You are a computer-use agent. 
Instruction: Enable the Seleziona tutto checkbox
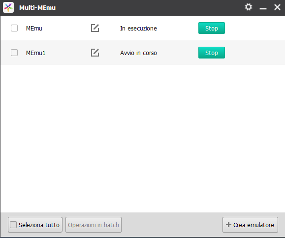pos(13,225)
